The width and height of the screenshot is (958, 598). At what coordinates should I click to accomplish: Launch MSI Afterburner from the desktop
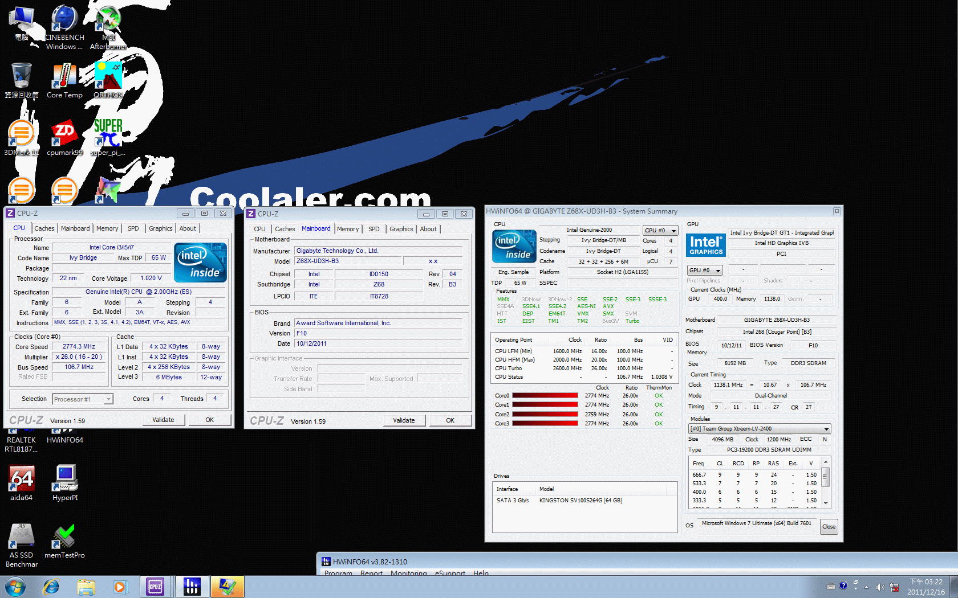tap(108, 27)
